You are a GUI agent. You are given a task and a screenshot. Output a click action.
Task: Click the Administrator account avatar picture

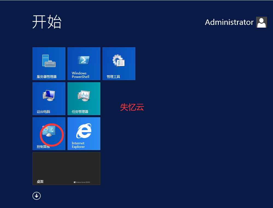point(261,22)
